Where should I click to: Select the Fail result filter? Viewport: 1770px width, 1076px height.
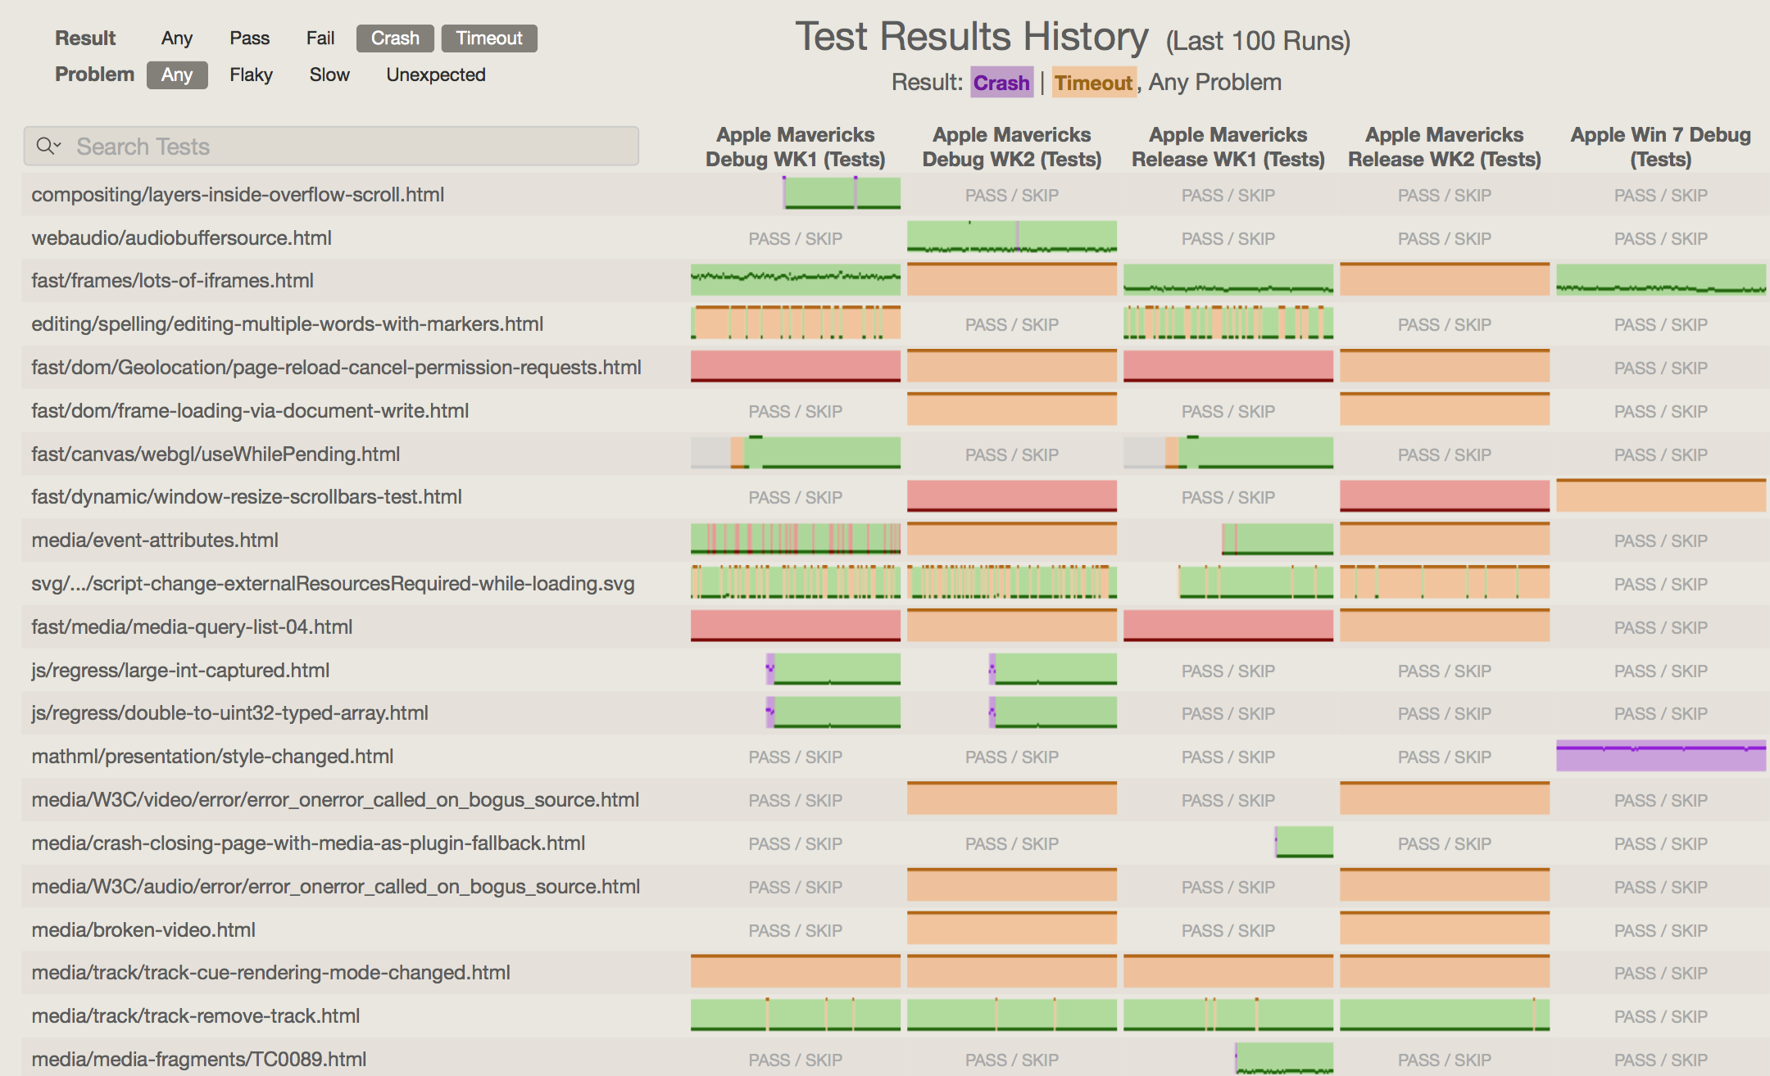point(320,38)
